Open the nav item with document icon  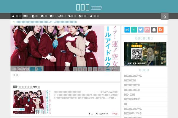(35, 16)
